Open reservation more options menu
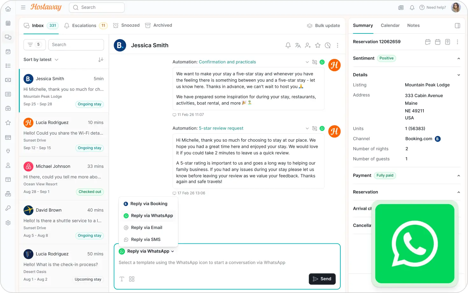 [x=457, y=42]
